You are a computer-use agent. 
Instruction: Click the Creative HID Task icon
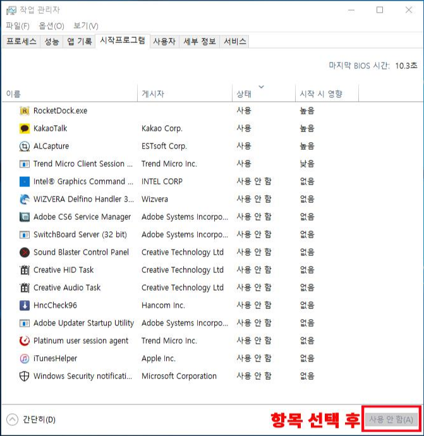tap(25, 270)
